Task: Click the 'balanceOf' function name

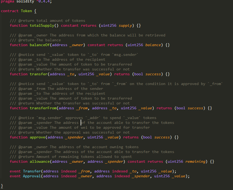Action: coord(40,45)
